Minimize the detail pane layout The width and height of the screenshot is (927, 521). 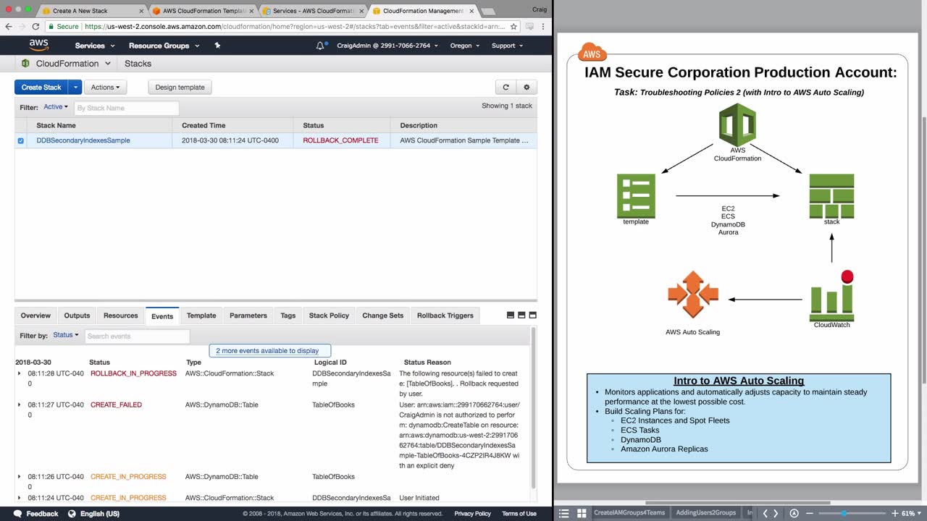[x=510, y=315]
